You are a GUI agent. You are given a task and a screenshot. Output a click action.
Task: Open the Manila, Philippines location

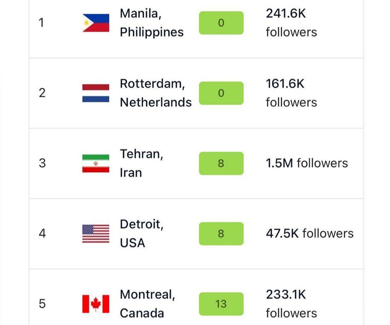pyautogui.click(x=152, y=23)
